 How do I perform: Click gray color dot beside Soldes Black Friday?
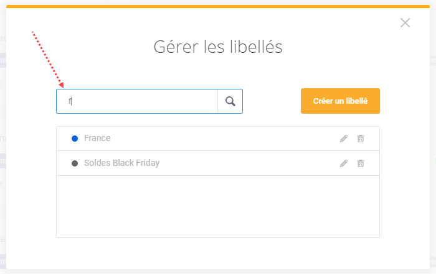[x=75, y=163]
